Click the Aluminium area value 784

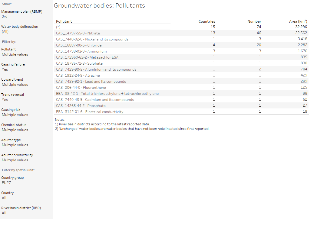tap(304, 69)
